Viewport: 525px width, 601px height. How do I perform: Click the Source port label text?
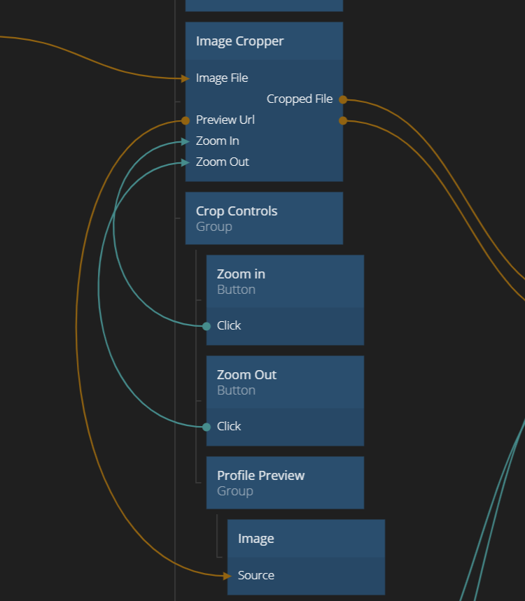[256, 576]
